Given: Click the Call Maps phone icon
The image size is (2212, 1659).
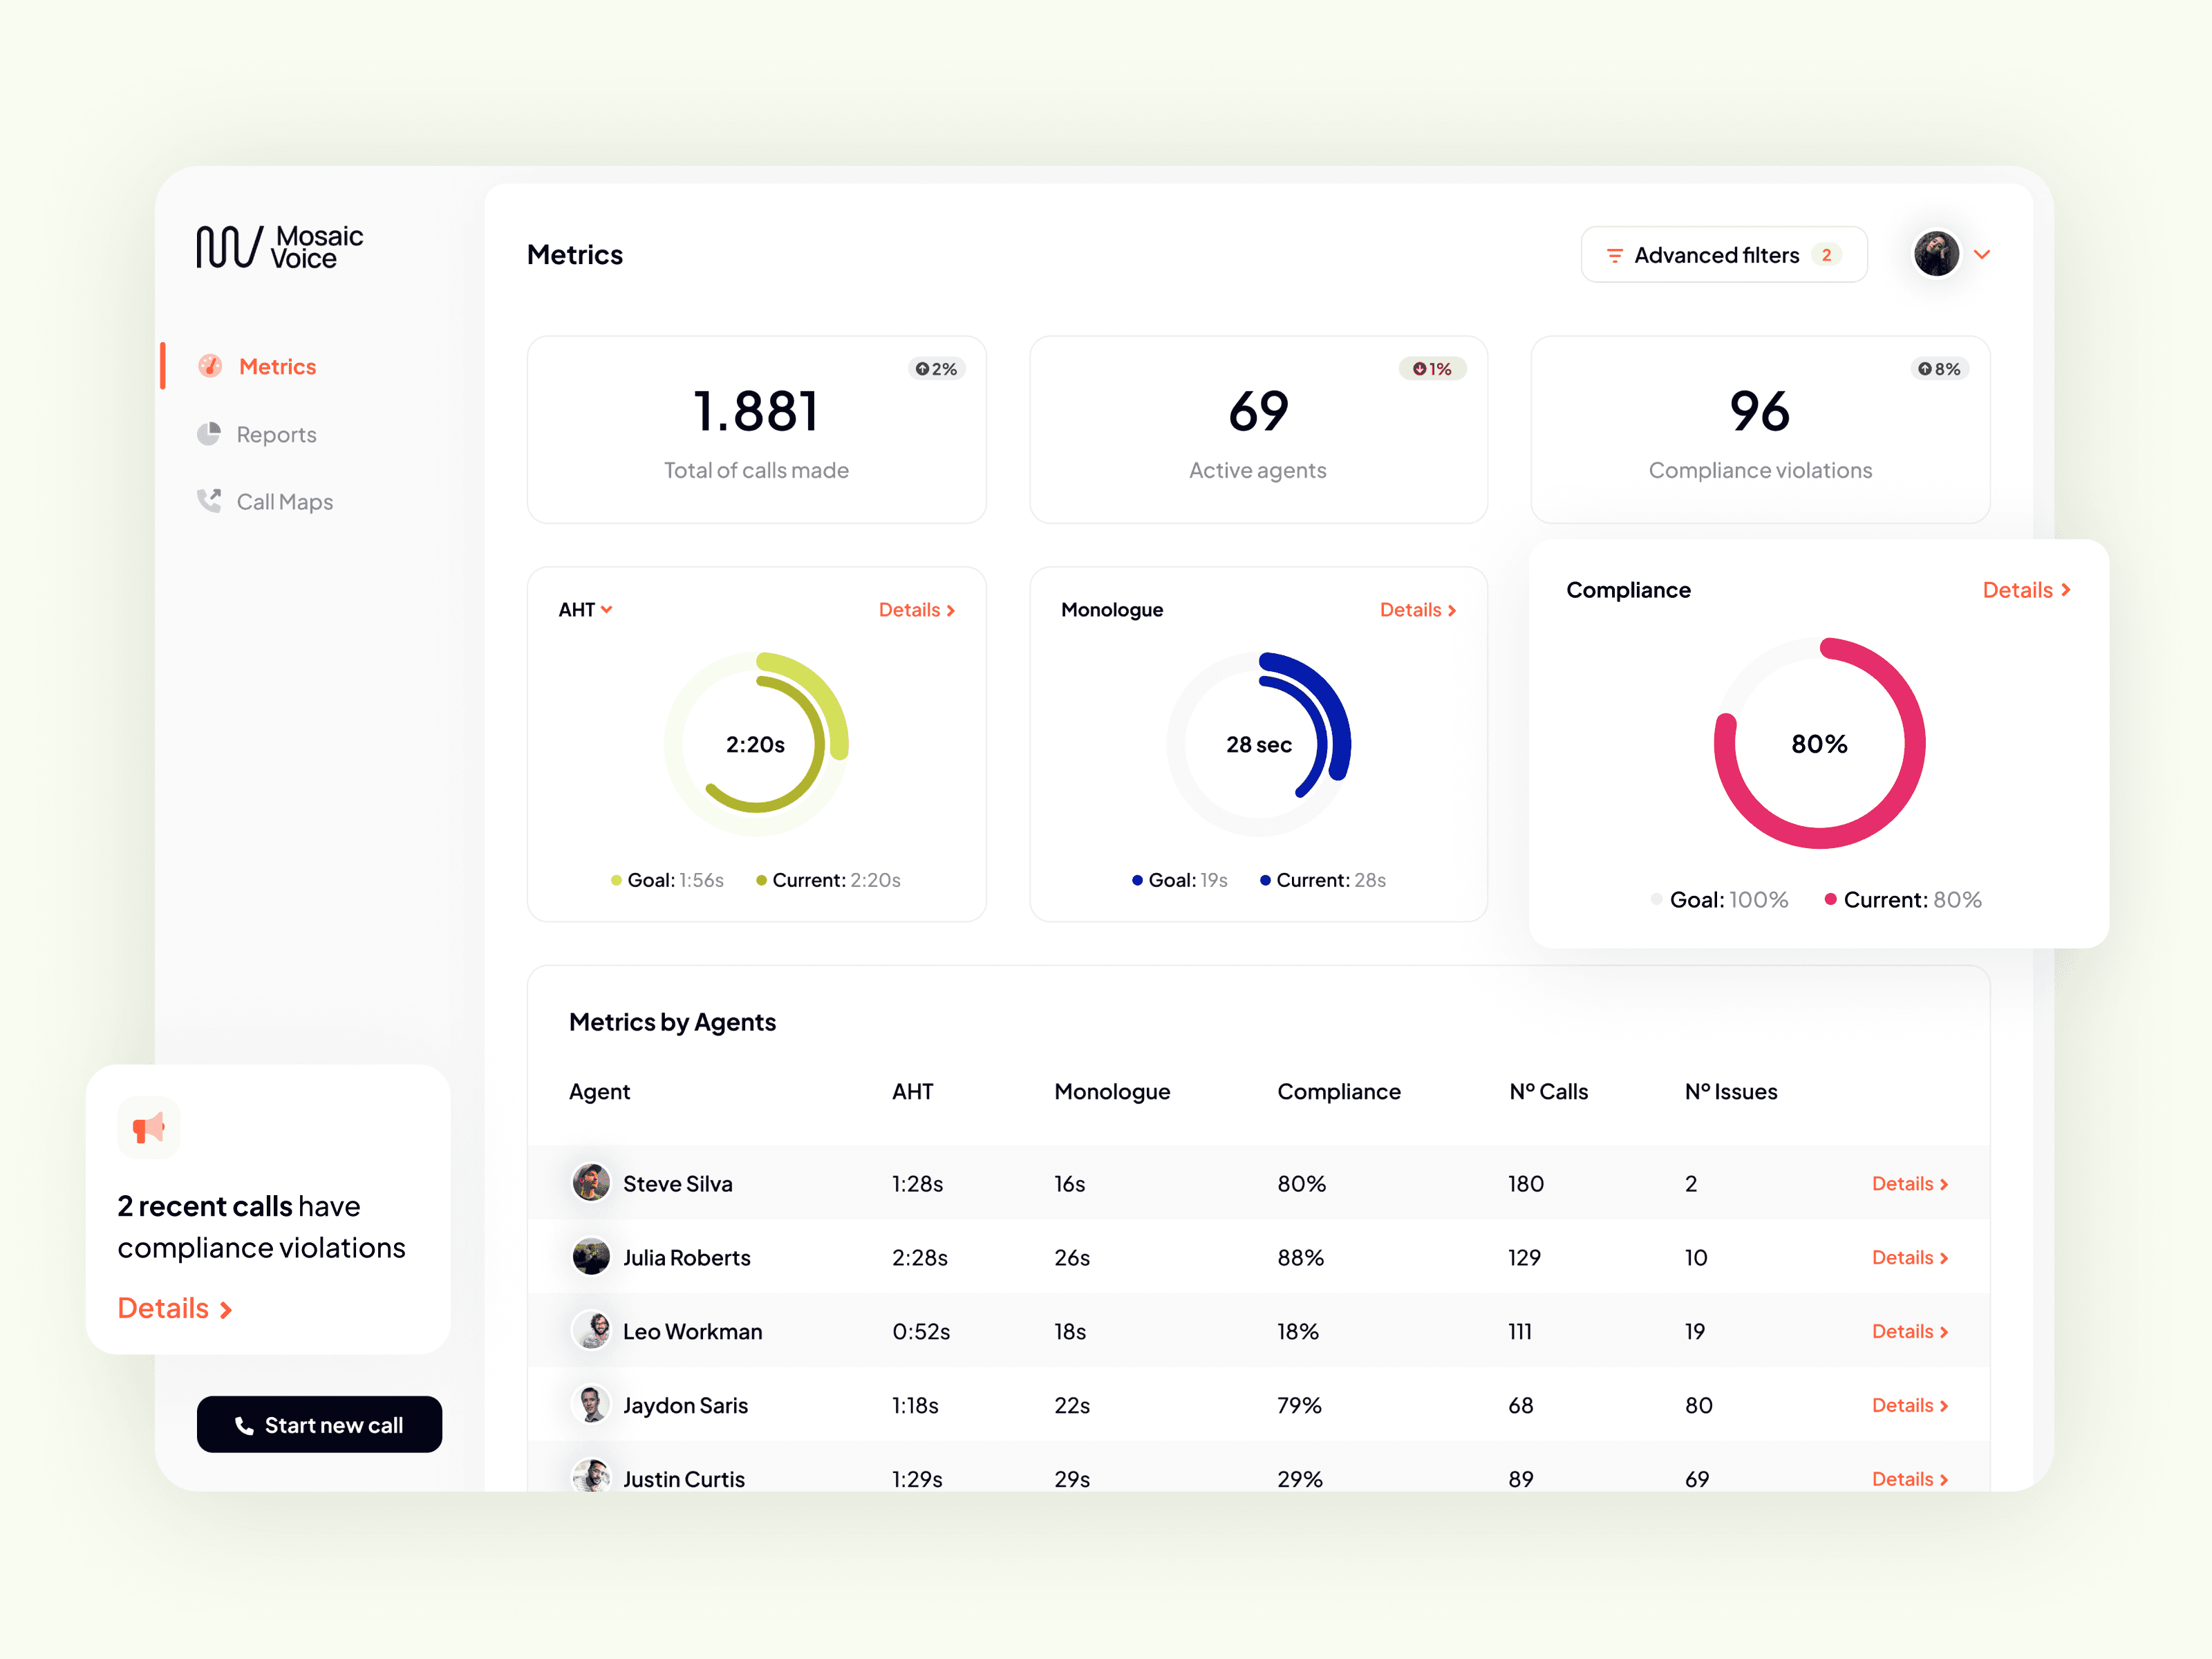Looking at the screenshot, I should pyautogui.click(x=209, y=501).
